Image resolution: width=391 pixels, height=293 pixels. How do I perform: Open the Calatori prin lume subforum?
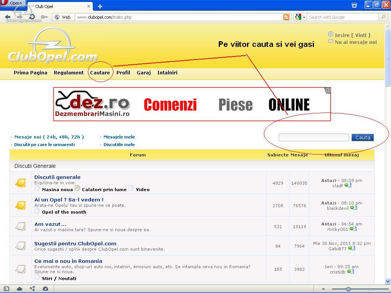pyautogui.click(x=104, y=190)
